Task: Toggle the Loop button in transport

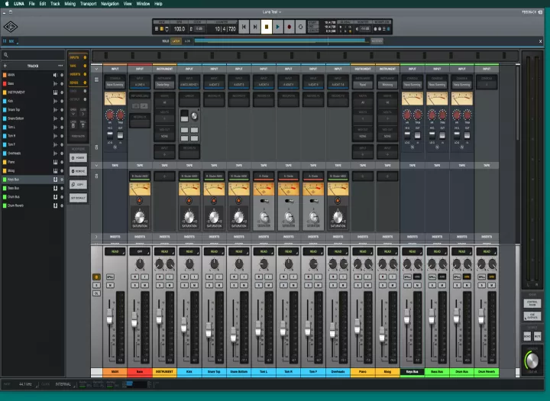Action: [x=300, y=27]
